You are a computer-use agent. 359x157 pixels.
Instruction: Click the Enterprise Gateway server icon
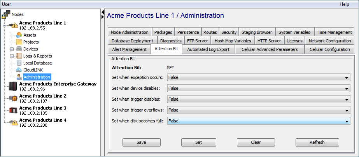(13, 86)
